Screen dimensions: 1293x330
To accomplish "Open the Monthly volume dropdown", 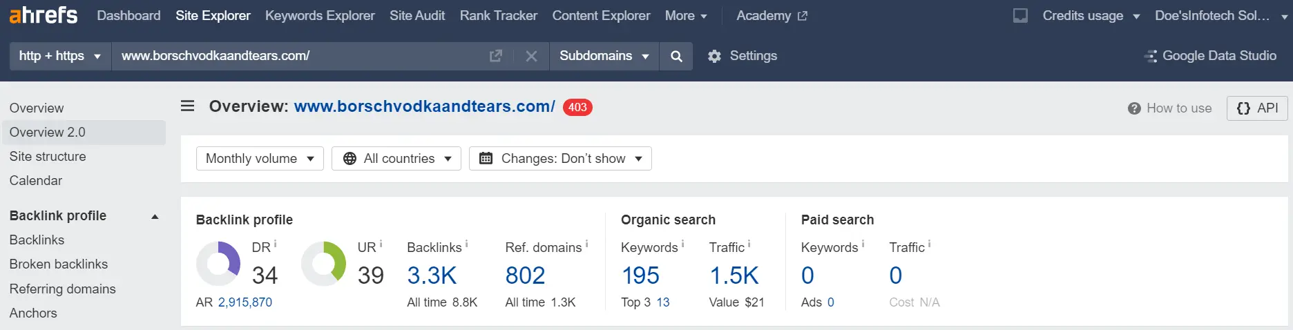I will click(260, 158).
